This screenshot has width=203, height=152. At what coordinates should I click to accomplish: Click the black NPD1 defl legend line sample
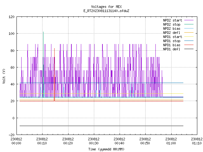[x=189, y=49]
